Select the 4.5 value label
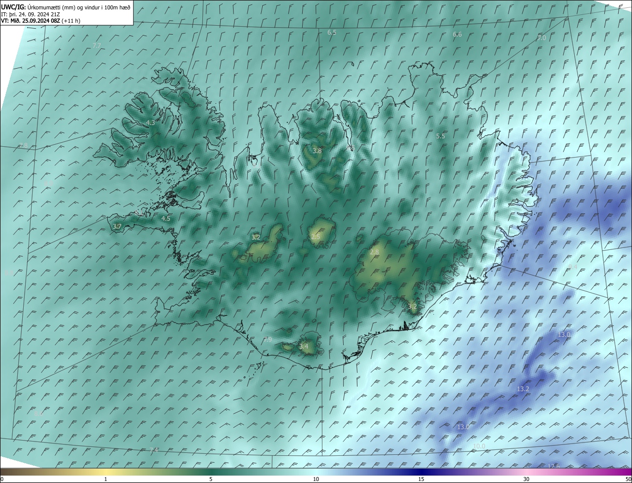Viewport: 632px width, 483px height. (x=166, y=218)
